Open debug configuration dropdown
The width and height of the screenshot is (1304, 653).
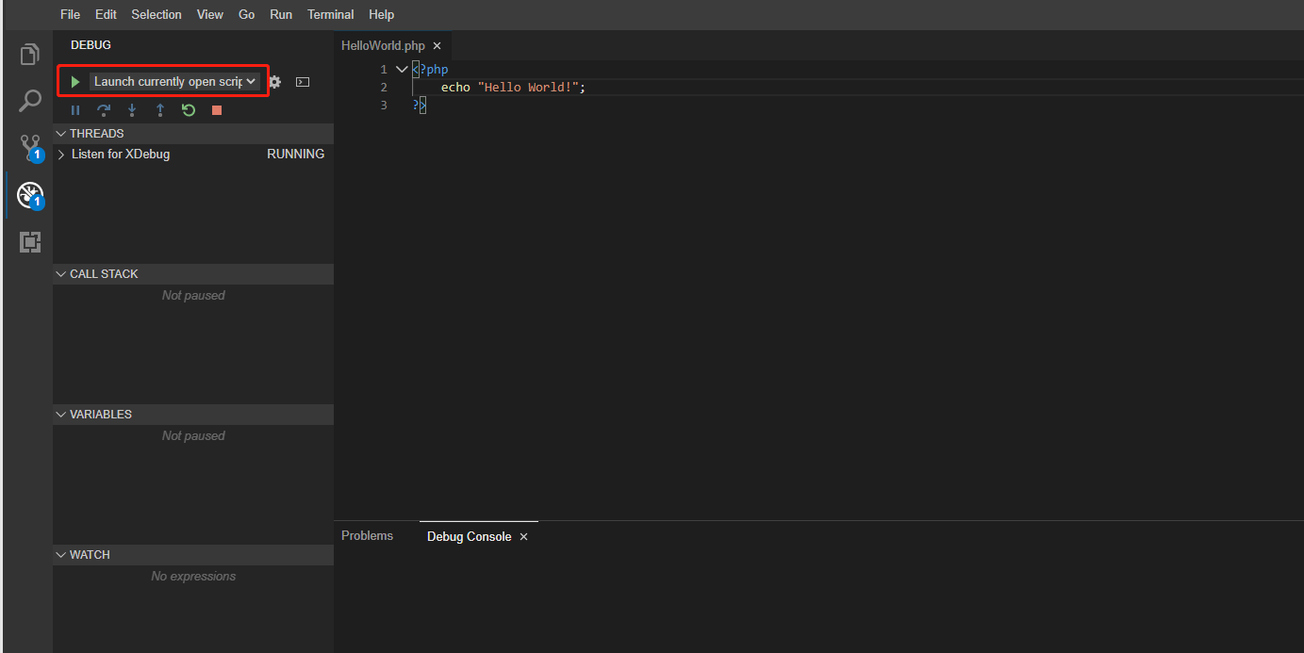tap(174, 82)
